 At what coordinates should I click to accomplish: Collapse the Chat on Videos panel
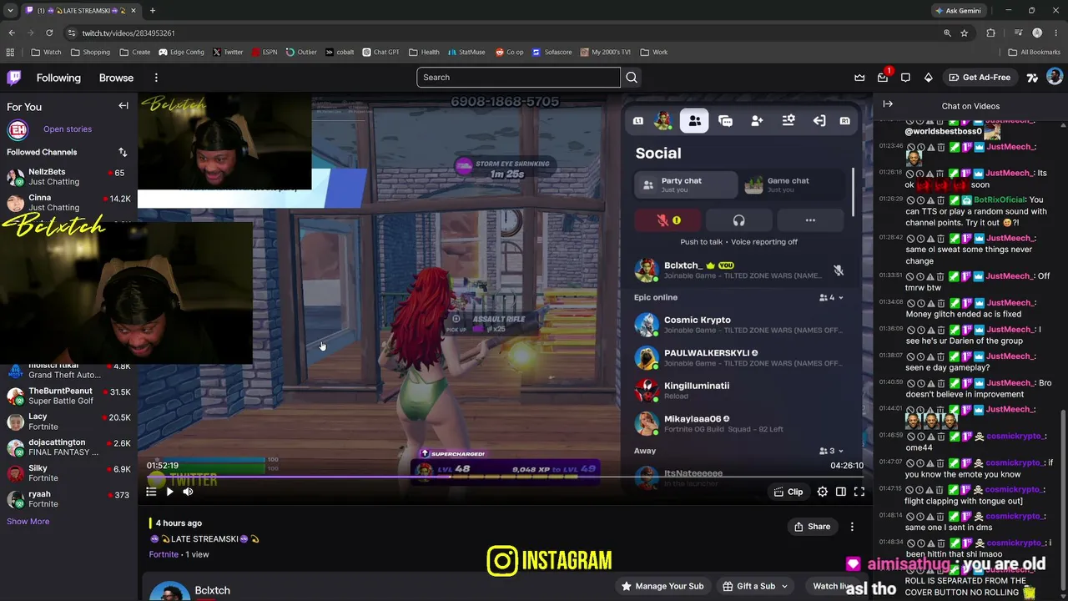pyautogui.click(x=888, y=104)
